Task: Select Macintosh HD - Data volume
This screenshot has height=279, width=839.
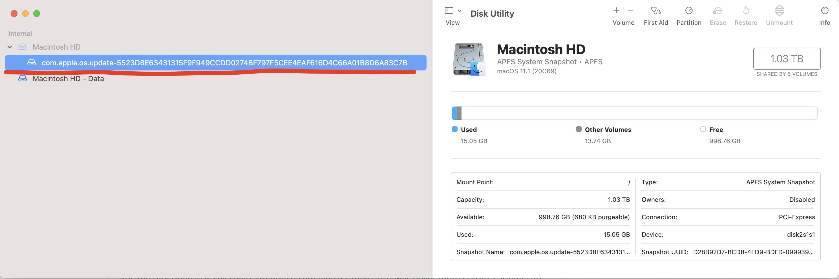Action: click(x=68, y=78)
